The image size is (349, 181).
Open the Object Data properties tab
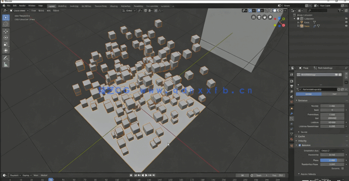coord(292,134)
